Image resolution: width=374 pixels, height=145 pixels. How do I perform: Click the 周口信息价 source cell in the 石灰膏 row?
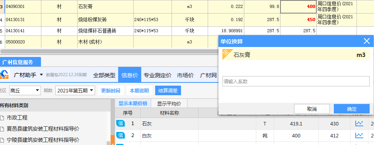336,7
